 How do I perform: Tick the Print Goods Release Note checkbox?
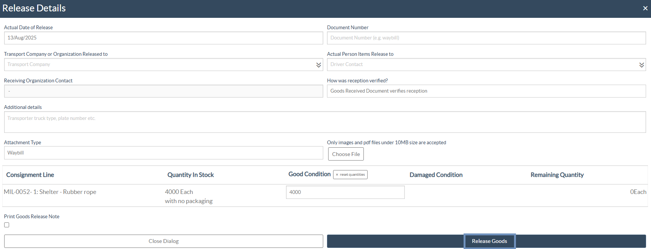click(7, 225)
